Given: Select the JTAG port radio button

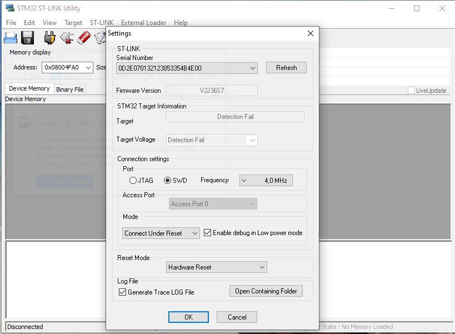Looking at the screenshot, I should coord(133,181).
